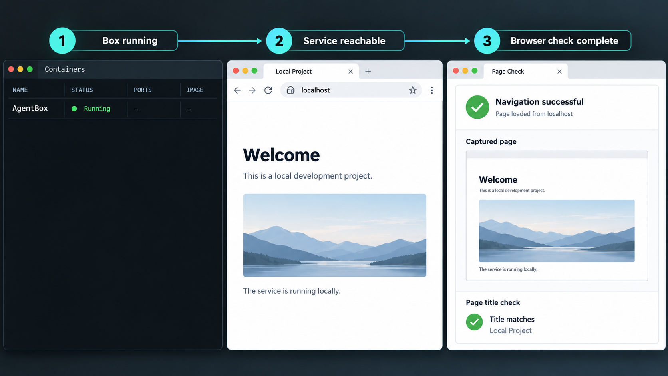Image resolution: width=668 pixels, height=376 pixels.
Task: Maximize the Page Check window green button
Action: coord(475,71)
